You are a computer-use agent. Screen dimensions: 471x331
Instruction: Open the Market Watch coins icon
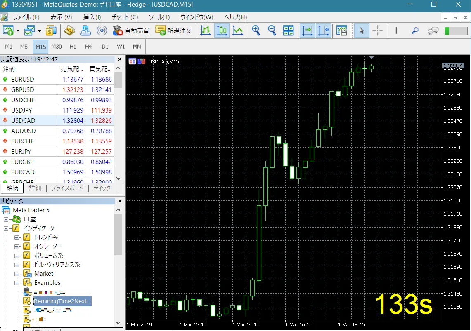click(x=51, y=31)
